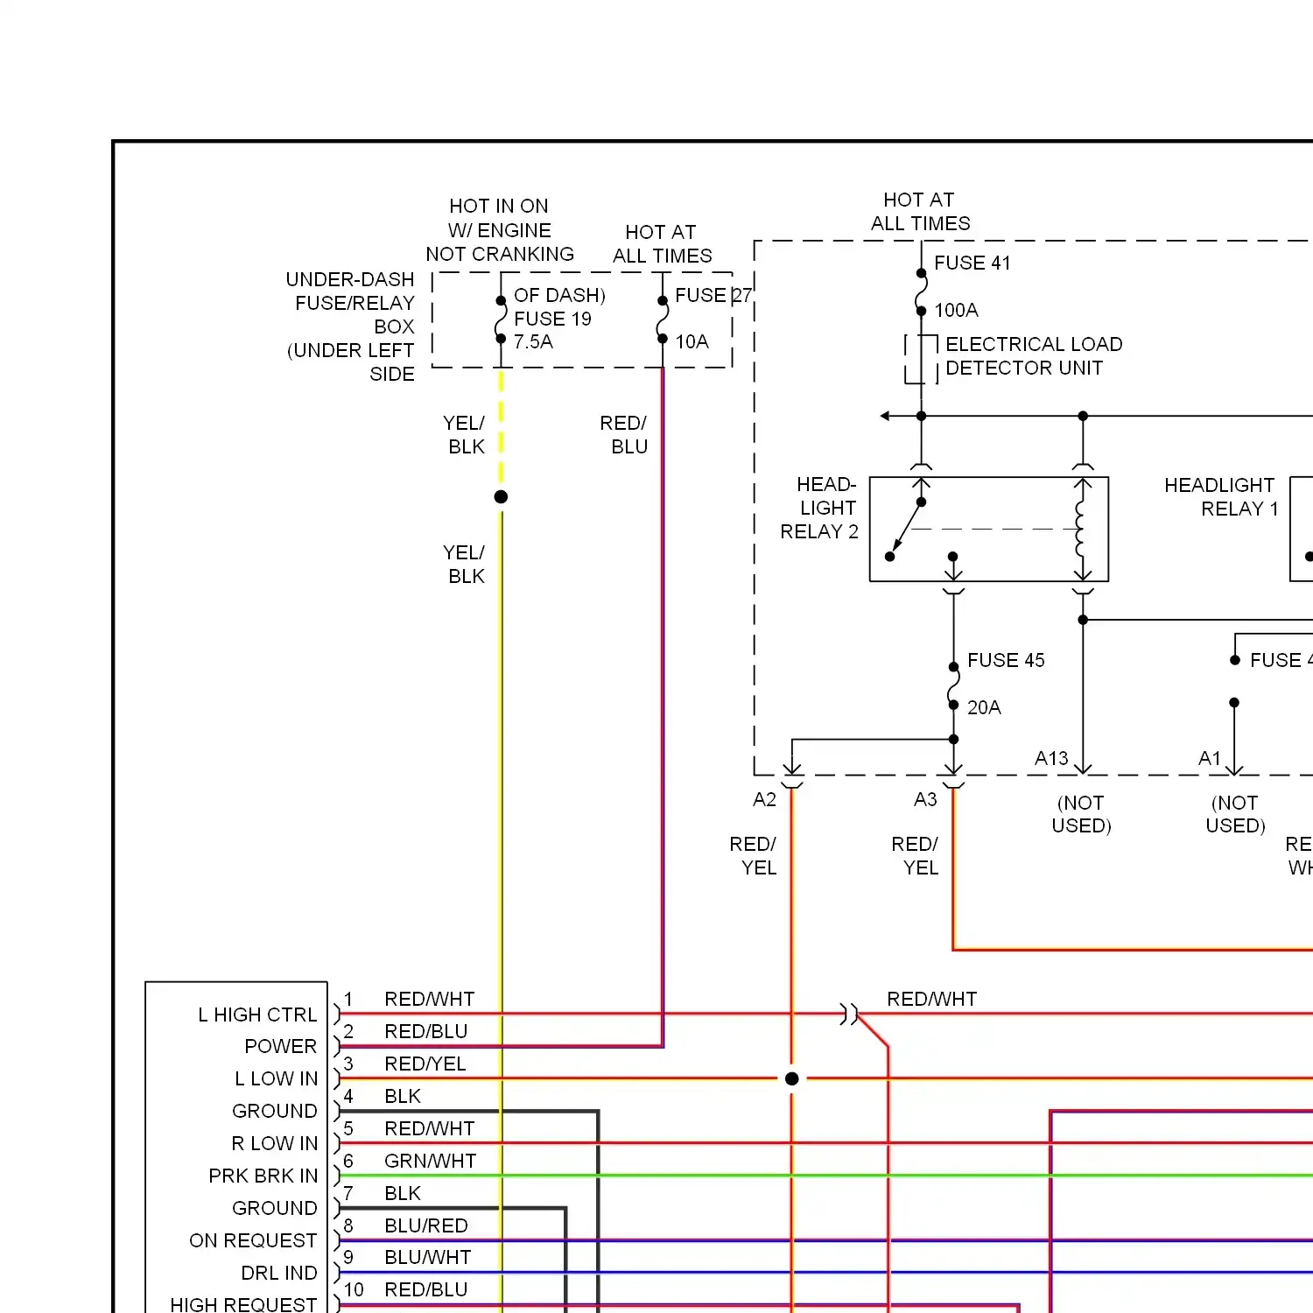Image resolution: width=1313 pixels, height=1313 pixels.
Task: Click the 'R LOW IN' connector label
Action: click(x=275, y=1143)
